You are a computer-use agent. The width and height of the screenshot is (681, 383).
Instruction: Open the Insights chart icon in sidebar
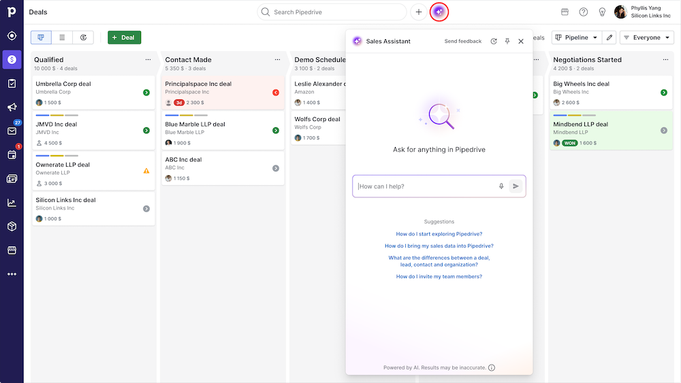[12, 202]
